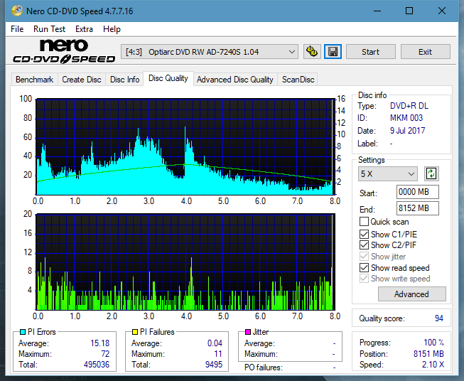This screenshot has width=464, height=381.
Task: Click the magenta Jitter legend swatch
Action: 248,332
